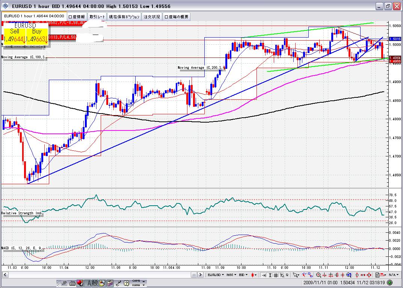
Task: Click the small Q icon in toolbar
Action: (x=287, y=274)
